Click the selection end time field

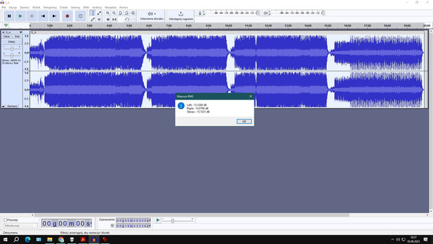pyautogui.click(x=133, y=226)
